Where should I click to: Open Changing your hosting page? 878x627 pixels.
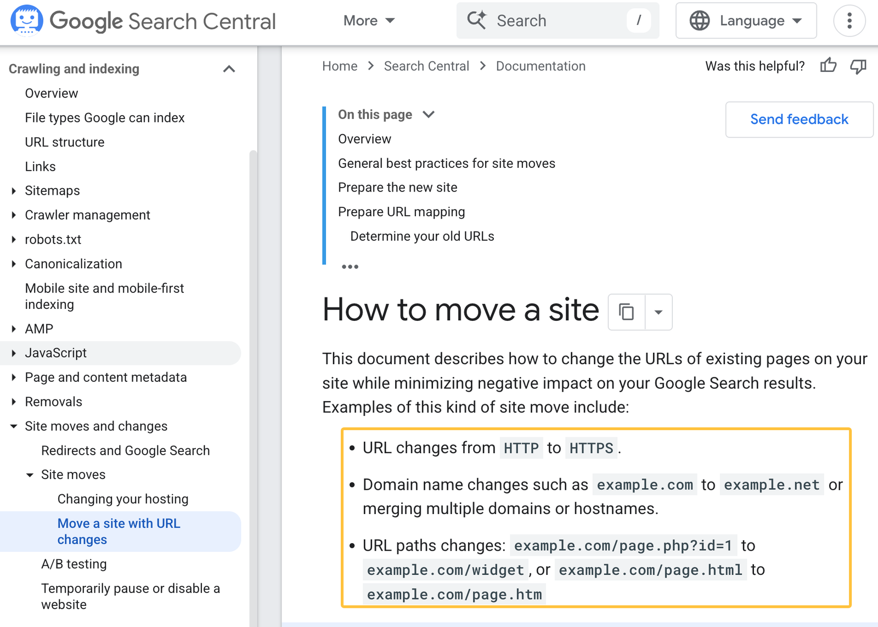[x=122, y=499]
